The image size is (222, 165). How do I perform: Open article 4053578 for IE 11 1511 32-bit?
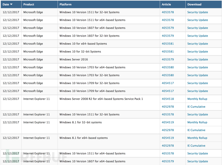[168, 114]
